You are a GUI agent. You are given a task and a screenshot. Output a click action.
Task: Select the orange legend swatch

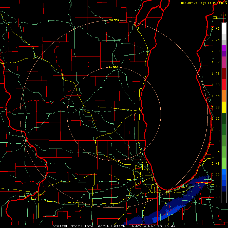point(224,96)
